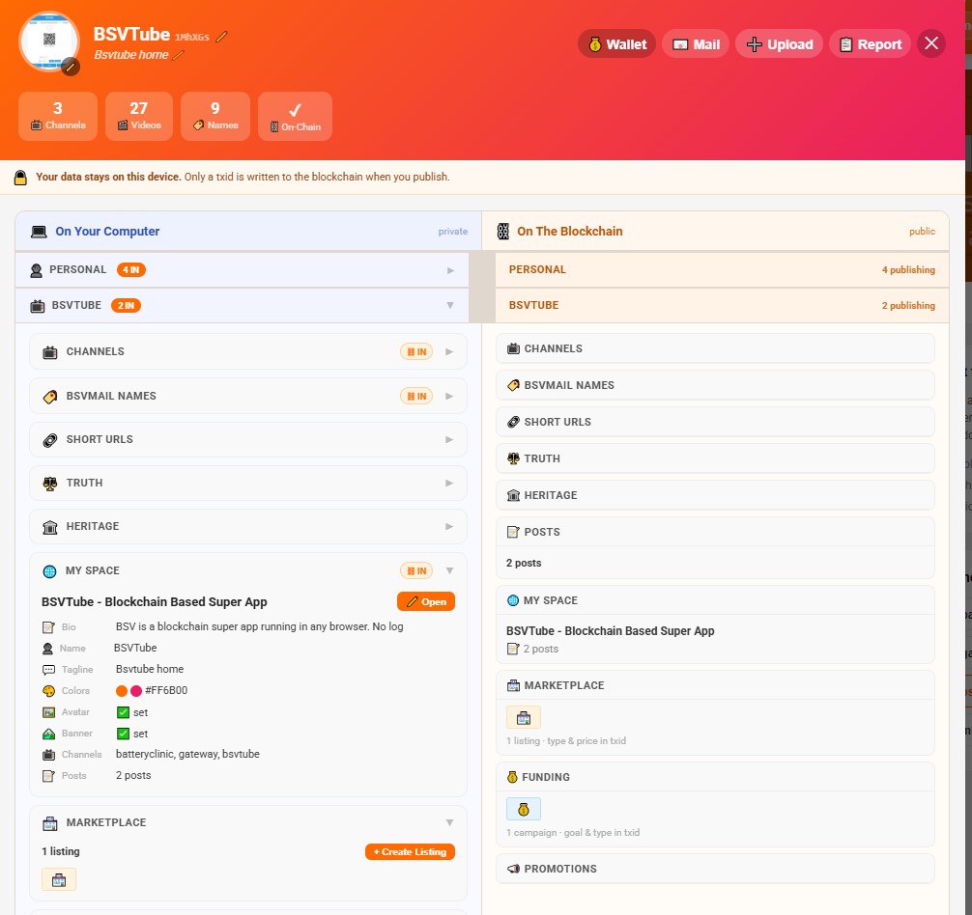972x915 pixels.
Task: Click the orange color swatch in Colors row
Action: tap(122, 691)
